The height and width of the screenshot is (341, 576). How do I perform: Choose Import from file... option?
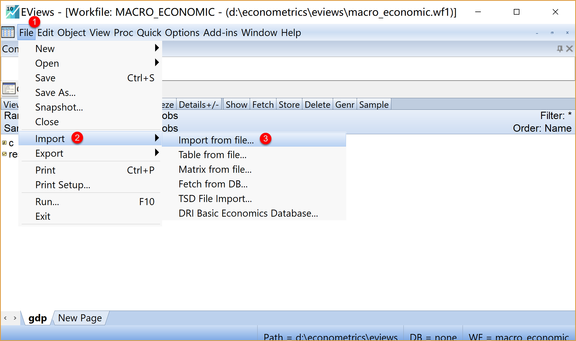pyautogui.click(x=216, y=140)
